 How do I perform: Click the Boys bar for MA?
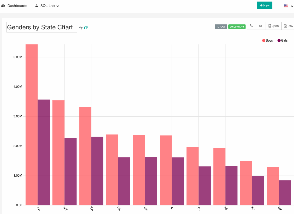tap(273, 186)
